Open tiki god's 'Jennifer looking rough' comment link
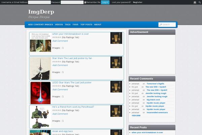This screenshot has height=135, width=202. coord(156,93)
